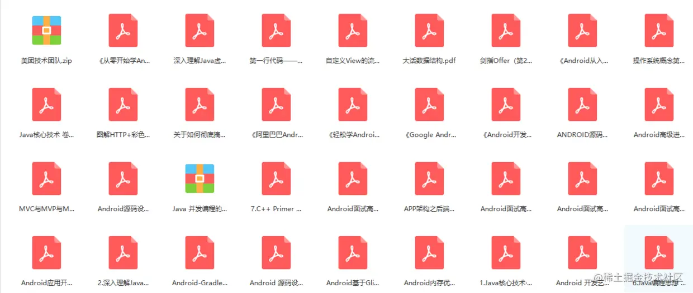This screenshot has height=293, width=693.
Task: Click the 关于如何彻底搞... PDF icon
Action: coord(200,104)
